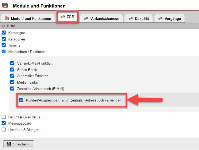This screenshot has height=150, width=199.
Task: Uncheck Kunden/Ansprechpartner im Zentralen-Adressbuch verwenden
Action: click(x=21, y=100)
